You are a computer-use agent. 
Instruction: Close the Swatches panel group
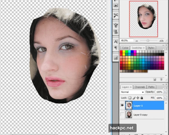tap(166, 45)
